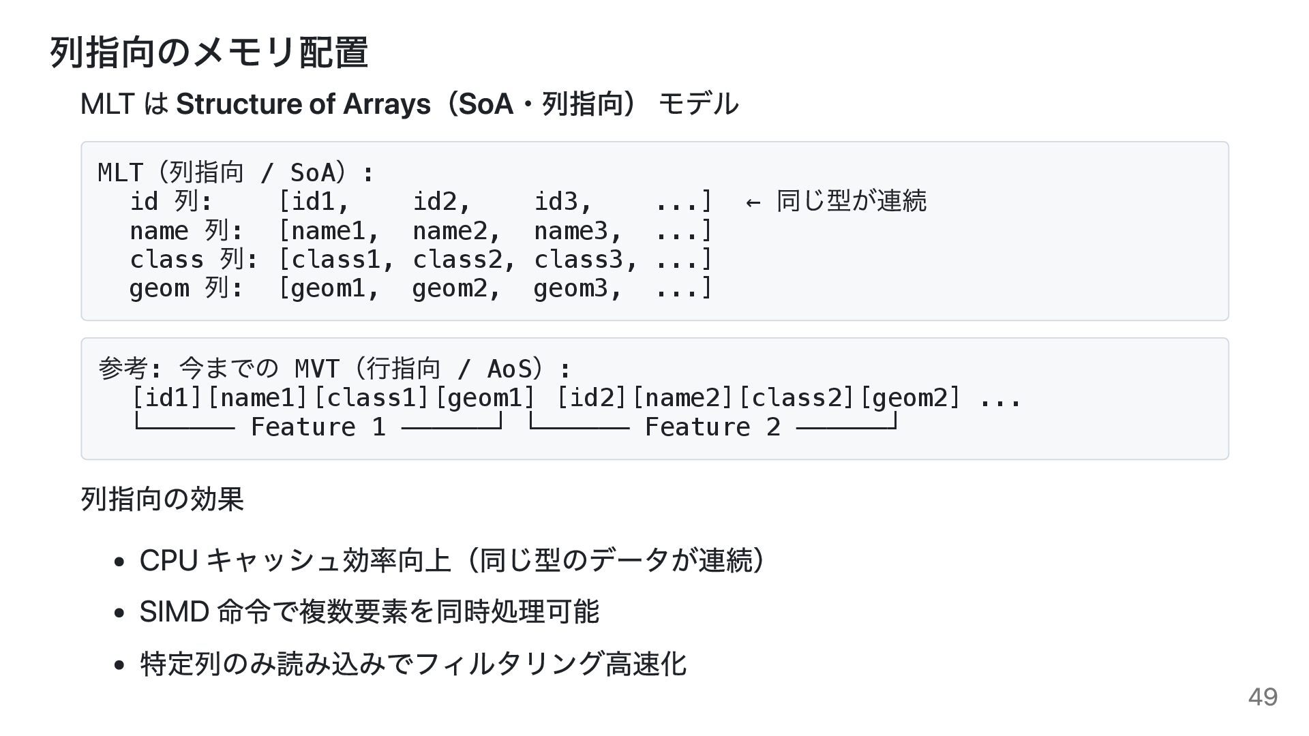This screenshot has width=1309, height=736.
Task: Click the geom 列 row in code block
Action: coord(186,288)
